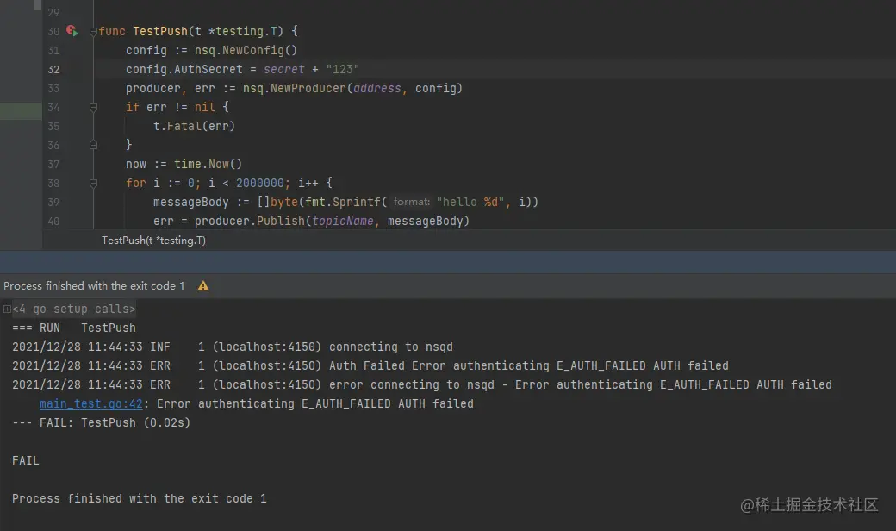Collapse the TestPush function fold marker
The image size is (896, 531).
click(93, 31)
